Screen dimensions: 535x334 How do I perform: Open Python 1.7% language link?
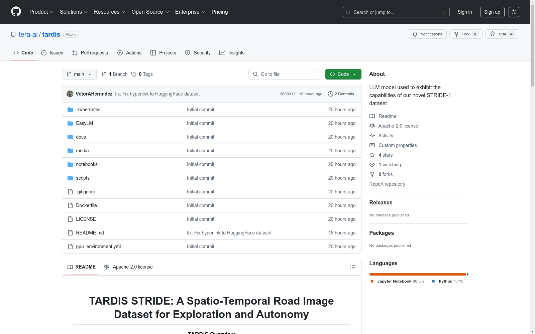pos(447,281)
